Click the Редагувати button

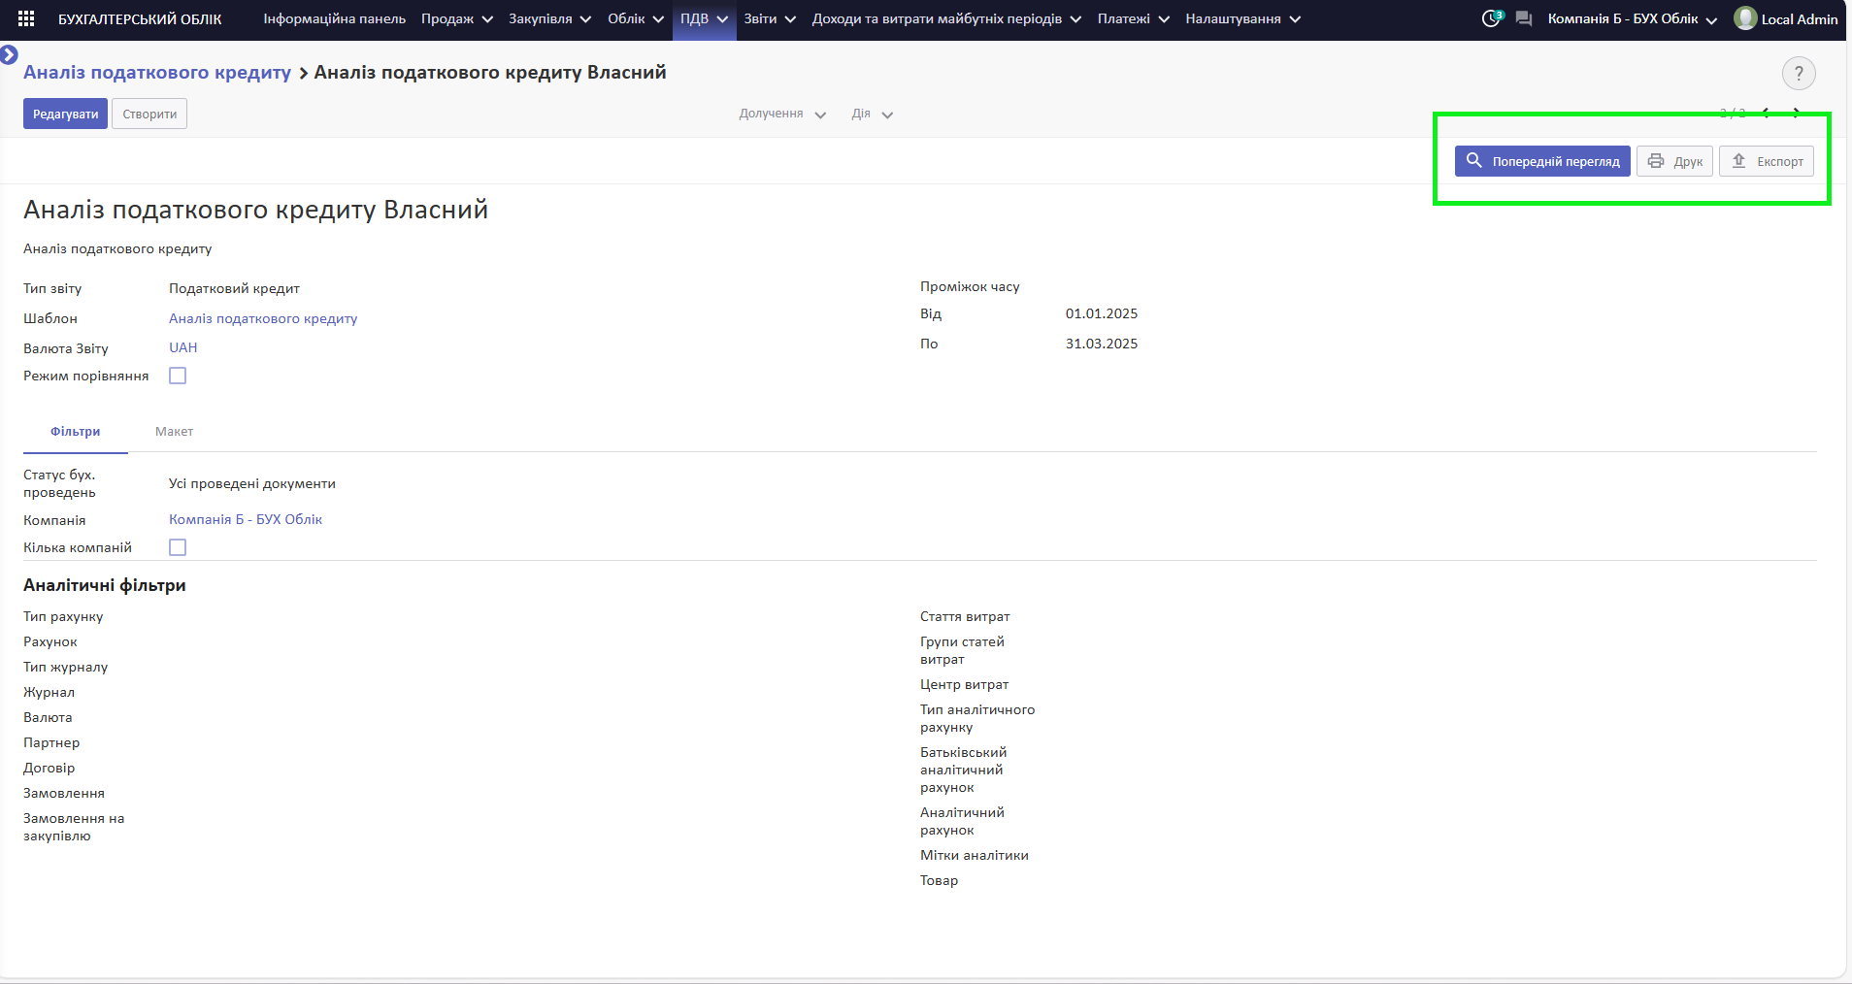click(x=65, y=114)
